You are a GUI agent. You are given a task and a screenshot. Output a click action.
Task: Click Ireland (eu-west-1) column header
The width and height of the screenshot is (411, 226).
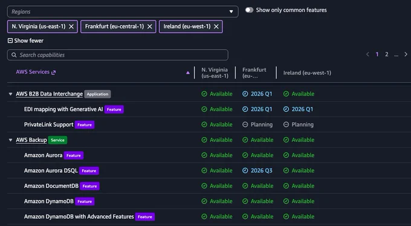point(307,73)
